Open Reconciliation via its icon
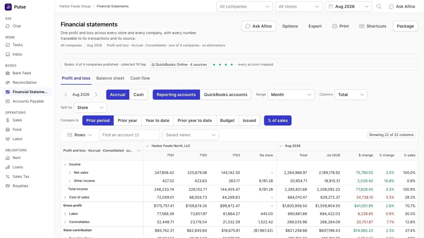The image size is (424, 238). point(8,83)
